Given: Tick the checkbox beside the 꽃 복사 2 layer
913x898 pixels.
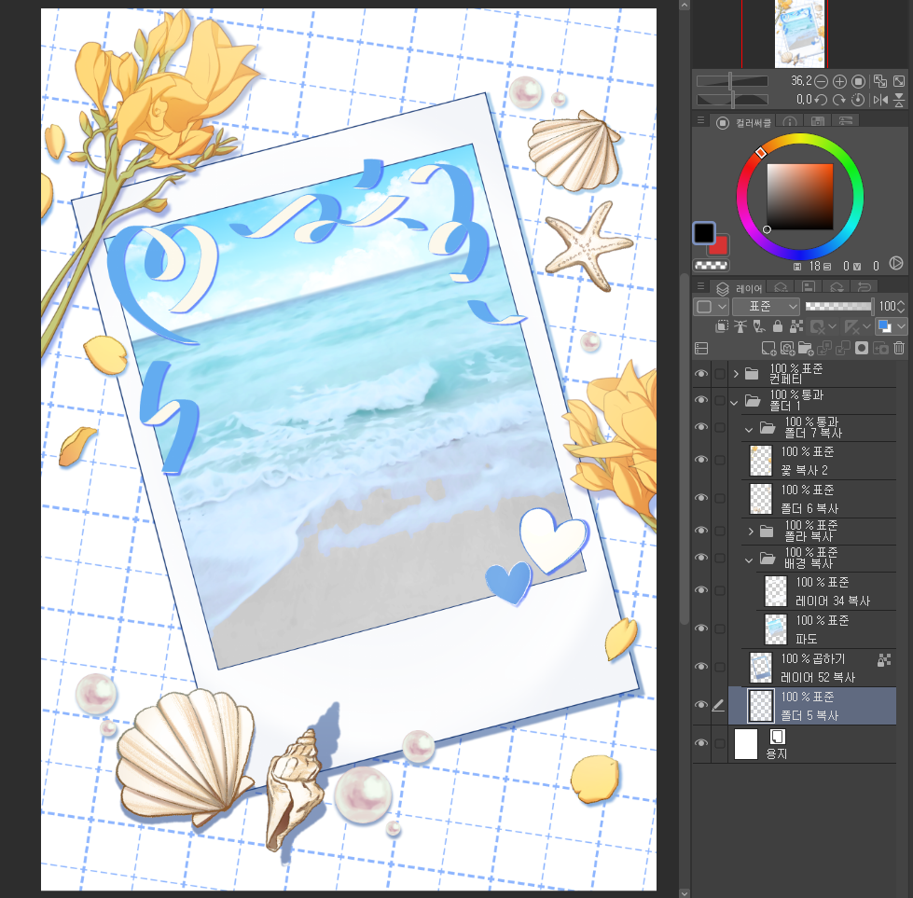Looking at the screenshot, I should [x=720, y=460].
